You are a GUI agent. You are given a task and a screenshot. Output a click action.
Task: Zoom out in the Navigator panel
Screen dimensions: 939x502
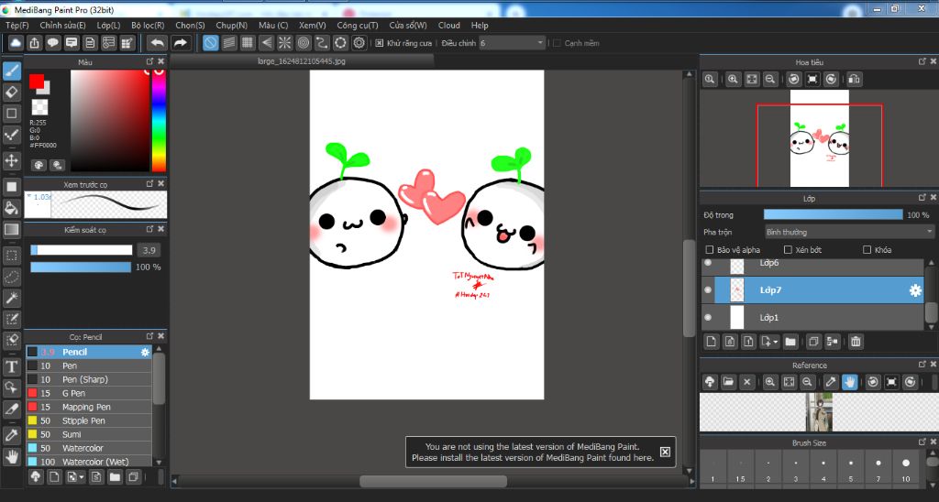(x=770, y=79)
